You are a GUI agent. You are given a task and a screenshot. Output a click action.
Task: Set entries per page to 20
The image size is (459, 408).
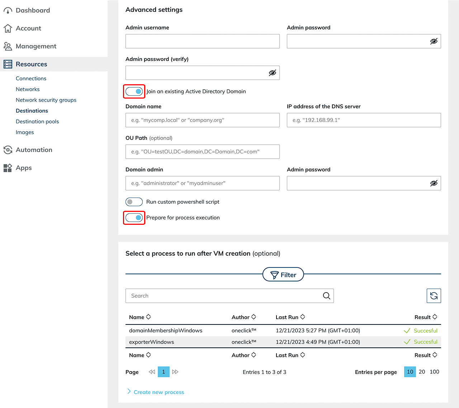pyautogui.click(x=422, y=372)
